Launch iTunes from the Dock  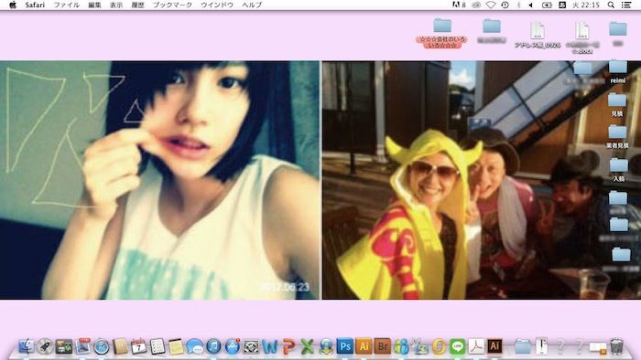click(213, 346)
